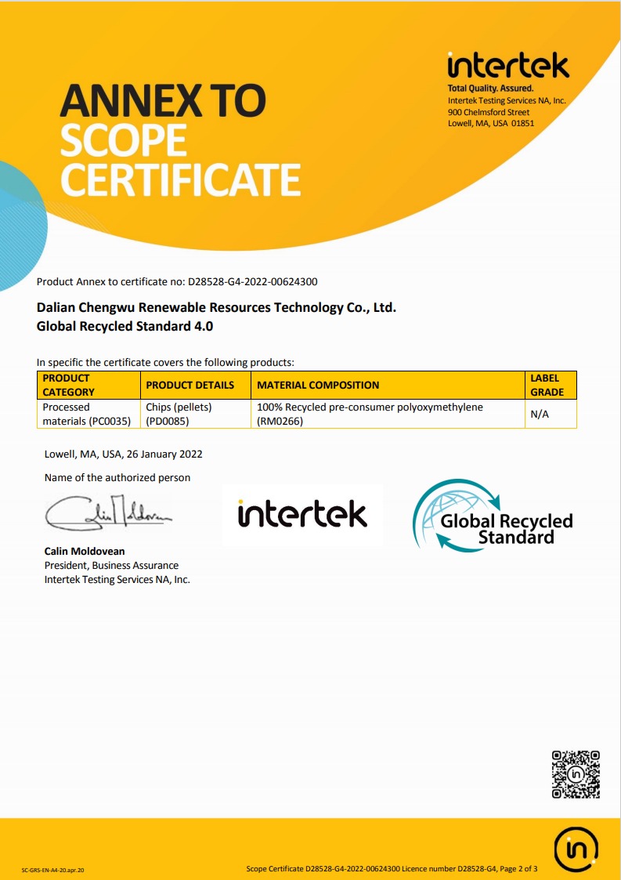Viewport: 621px width, 880px height.
Task: Click the 'Total Quality. Assured.' tagline
Action: pos(490,88)
